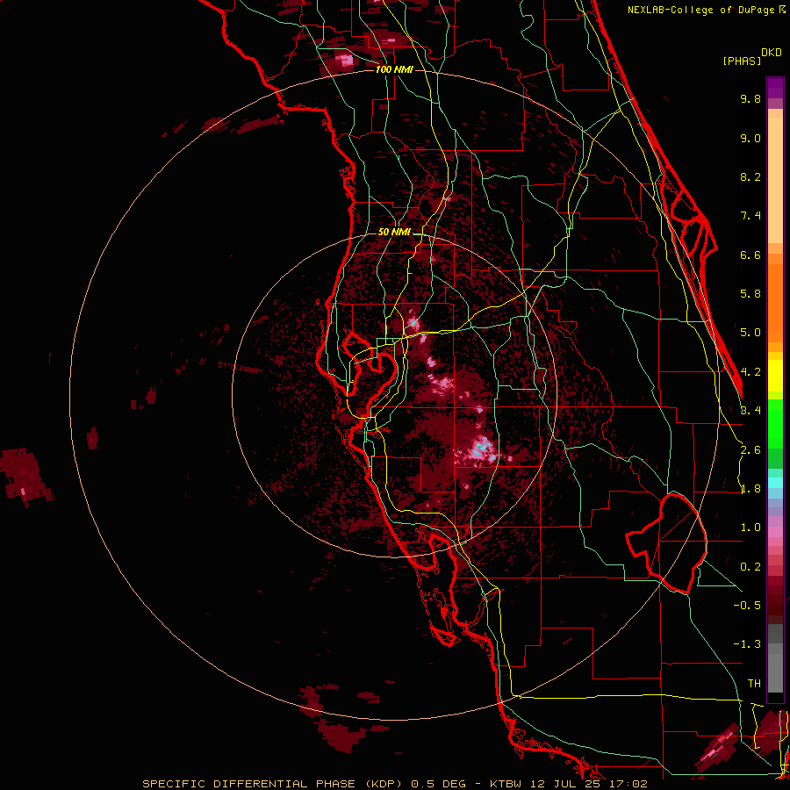Click the NEXLAB-College of DuPage label
This screenshot has height=790, width=790.
[702, 10]
